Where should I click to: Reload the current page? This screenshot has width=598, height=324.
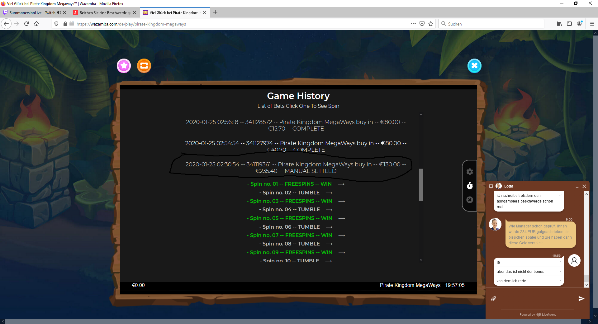26,24
